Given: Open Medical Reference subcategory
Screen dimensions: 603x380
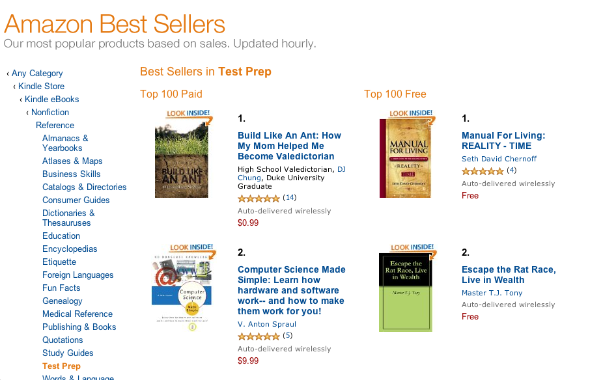Looking at the screenshot, I should [77, 314].
